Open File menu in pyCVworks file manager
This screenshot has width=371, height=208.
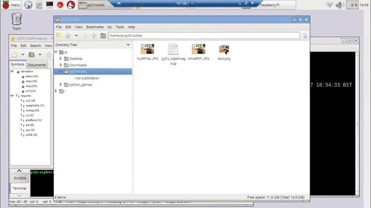pos(59,27)
